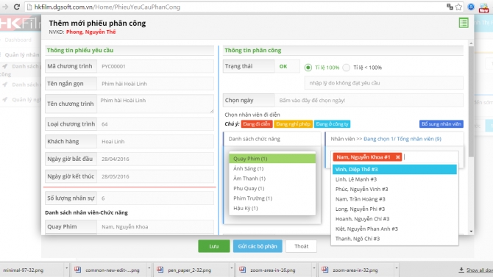Click the Tên ngắn gọn field
This screenshot has width=493, height=277.
click(x=155, y=84)
